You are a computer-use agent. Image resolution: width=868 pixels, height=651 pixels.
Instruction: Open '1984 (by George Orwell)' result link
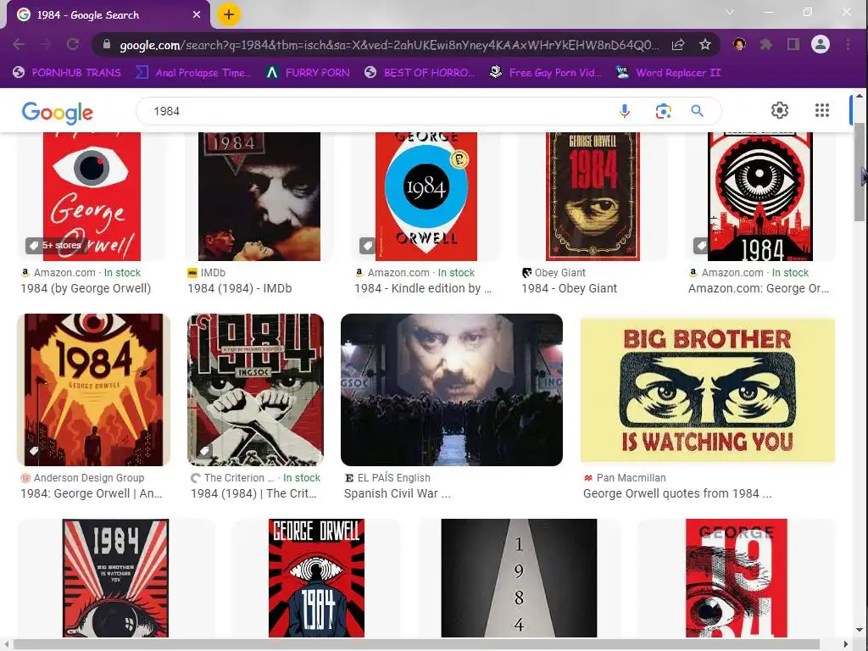pos(86,288)
